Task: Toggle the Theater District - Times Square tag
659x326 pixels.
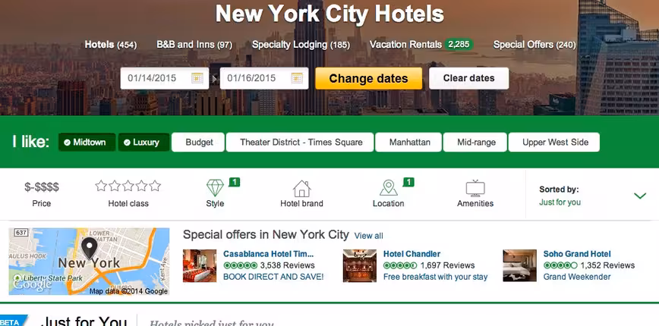Action: coord(301,143)
